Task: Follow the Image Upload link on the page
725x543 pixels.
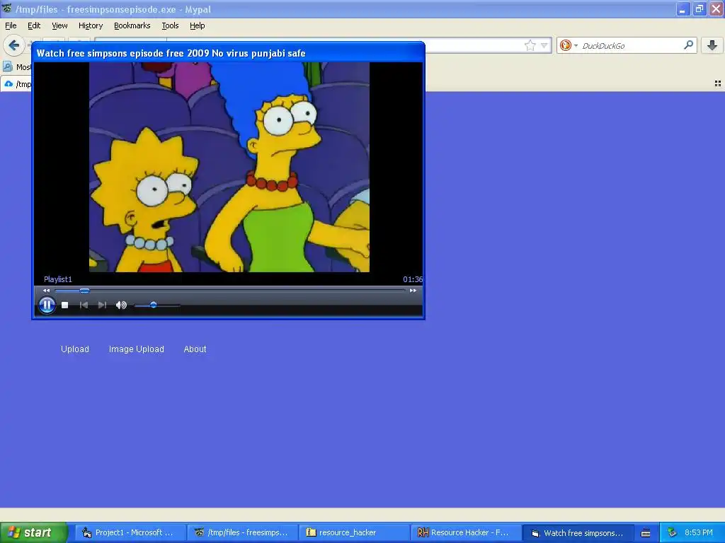Action: (137, 349)
